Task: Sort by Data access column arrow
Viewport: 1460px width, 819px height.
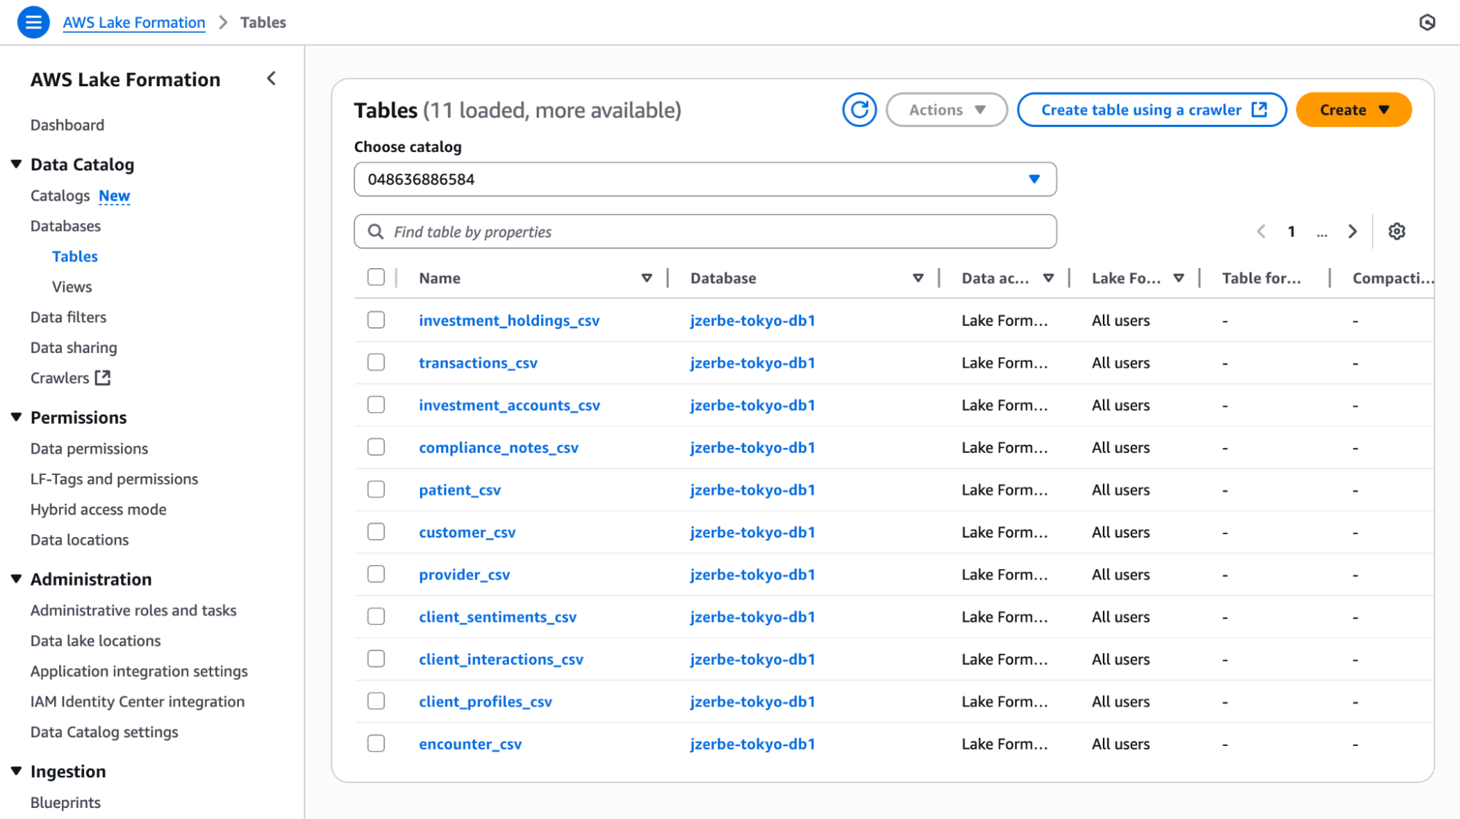Action: [x=1048, y=278]
